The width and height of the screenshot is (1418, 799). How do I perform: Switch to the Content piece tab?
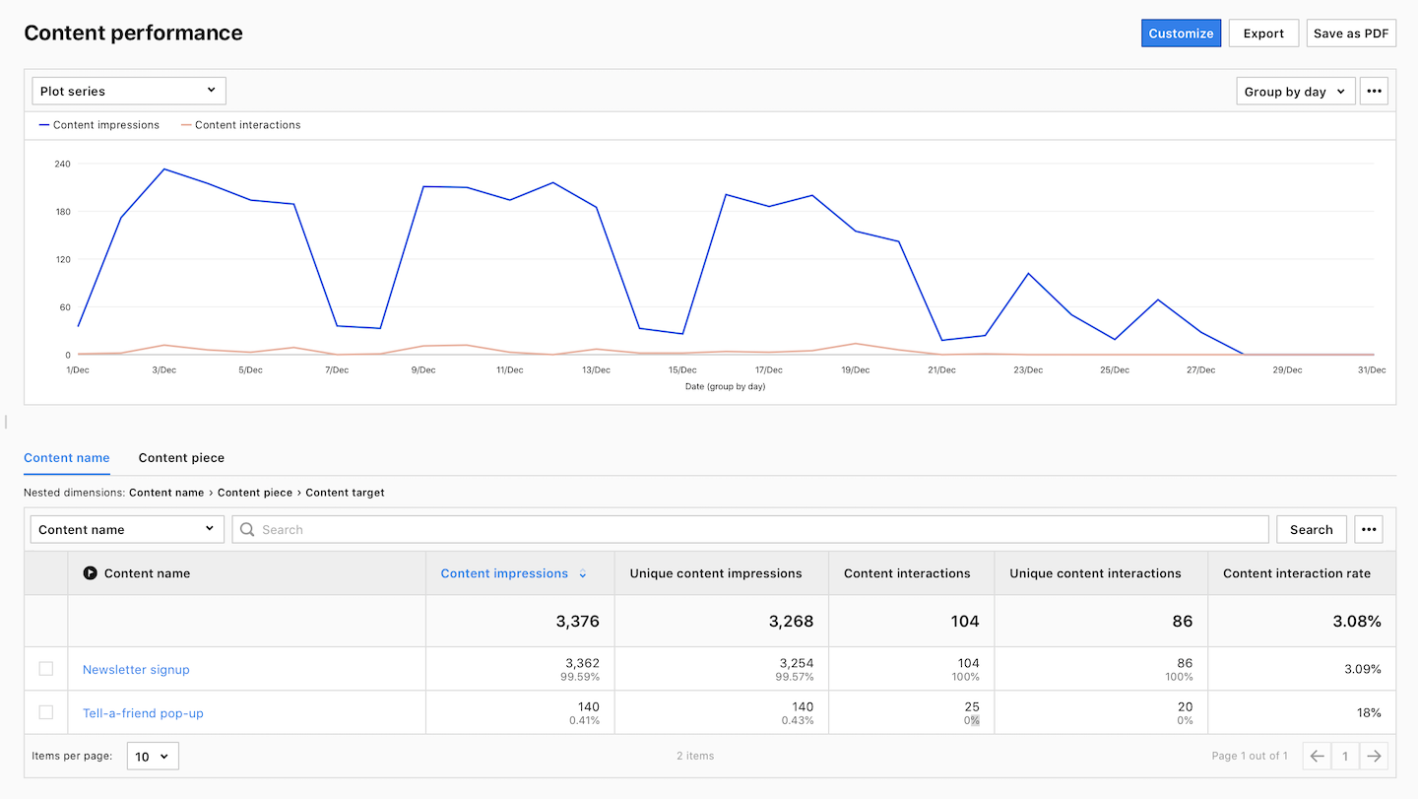(181, 458)
